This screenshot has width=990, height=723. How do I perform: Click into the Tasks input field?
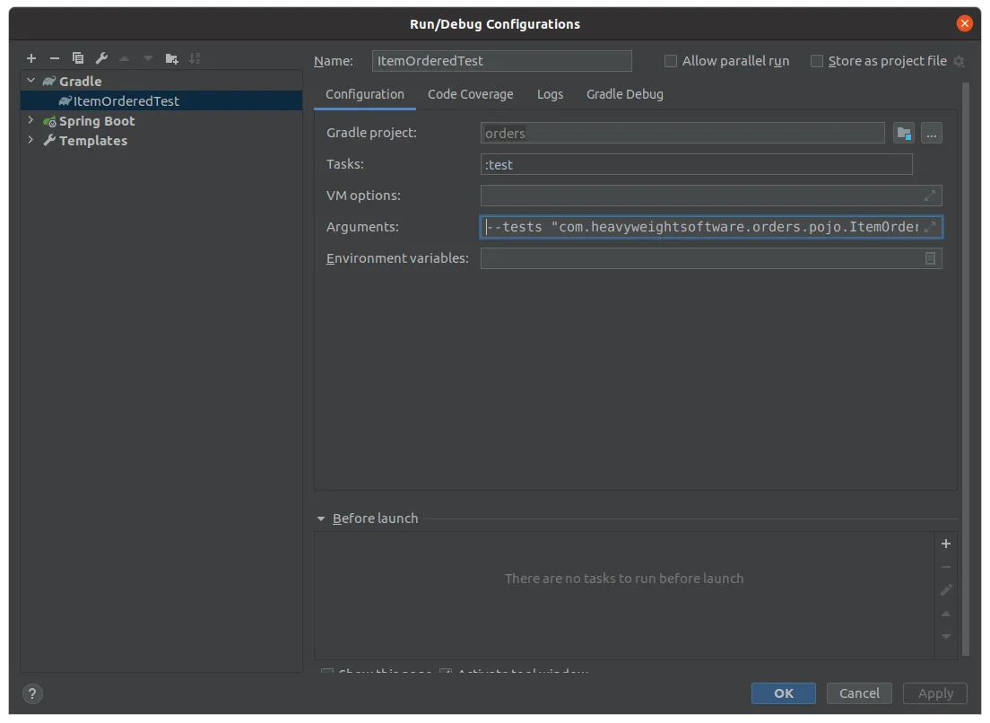(696, 164)
